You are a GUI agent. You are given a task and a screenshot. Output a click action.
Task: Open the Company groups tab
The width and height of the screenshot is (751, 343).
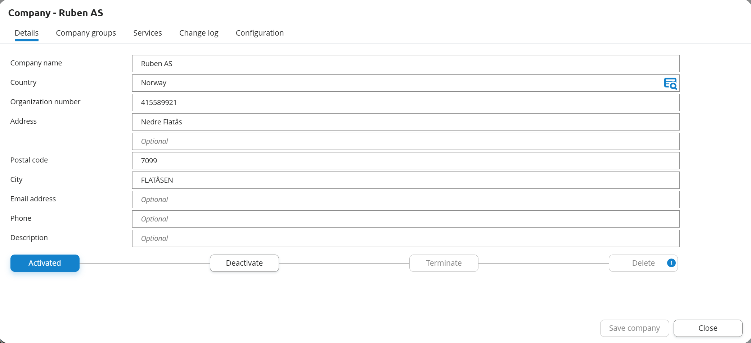pyautogui.click(x=86, y=33)
